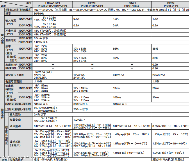
Task: Select the 1.5%p-p以下(−10～+0℃) 60W ripple cell
Action: tap(131, 143)
